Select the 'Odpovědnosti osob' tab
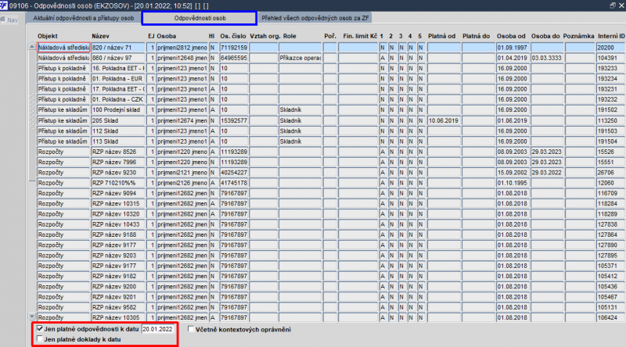This screenshot has width=626, height=347. (200, 18)
